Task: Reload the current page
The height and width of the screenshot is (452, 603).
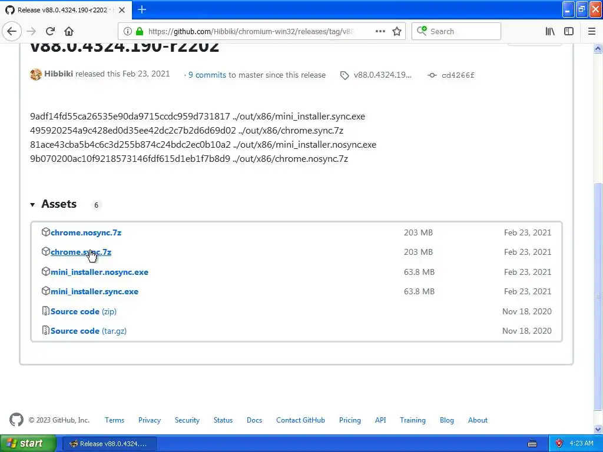Action: pos(50,31)
